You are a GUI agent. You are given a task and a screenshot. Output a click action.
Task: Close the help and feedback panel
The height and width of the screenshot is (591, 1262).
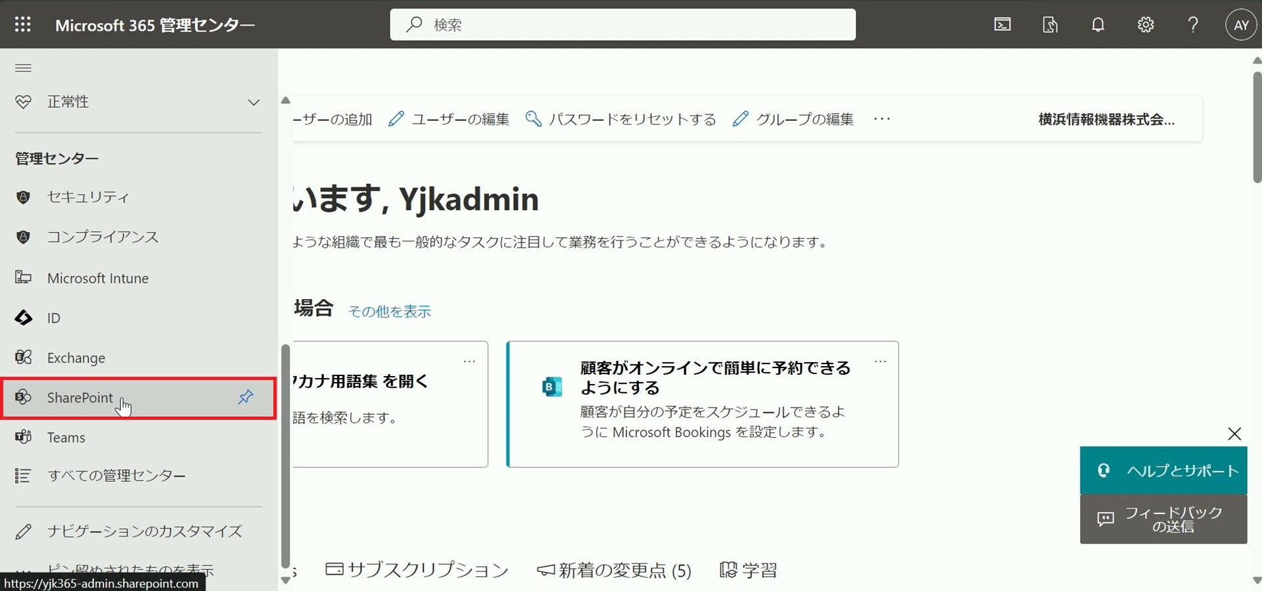coord(1234,434)
